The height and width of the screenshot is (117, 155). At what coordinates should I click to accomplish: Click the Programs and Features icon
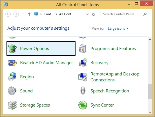tap(83, 49)
